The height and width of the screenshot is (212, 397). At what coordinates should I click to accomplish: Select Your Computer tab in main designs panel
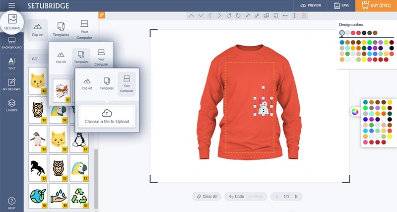click(84, 30)
